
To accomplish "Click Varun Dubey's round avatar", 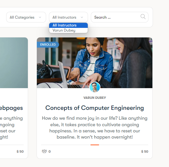I will pos(95,87).
